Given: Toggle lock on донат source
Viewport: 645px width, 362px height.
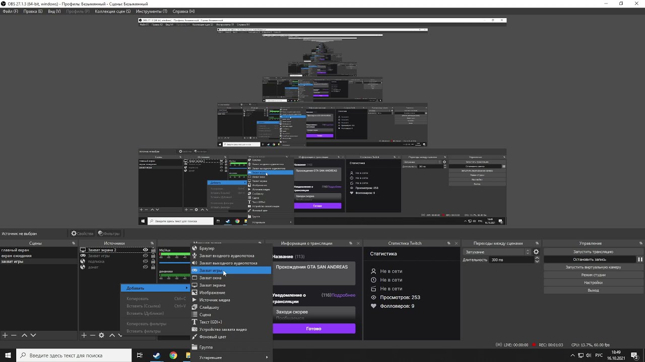Looking at the screenshot, I should point(153,267).
